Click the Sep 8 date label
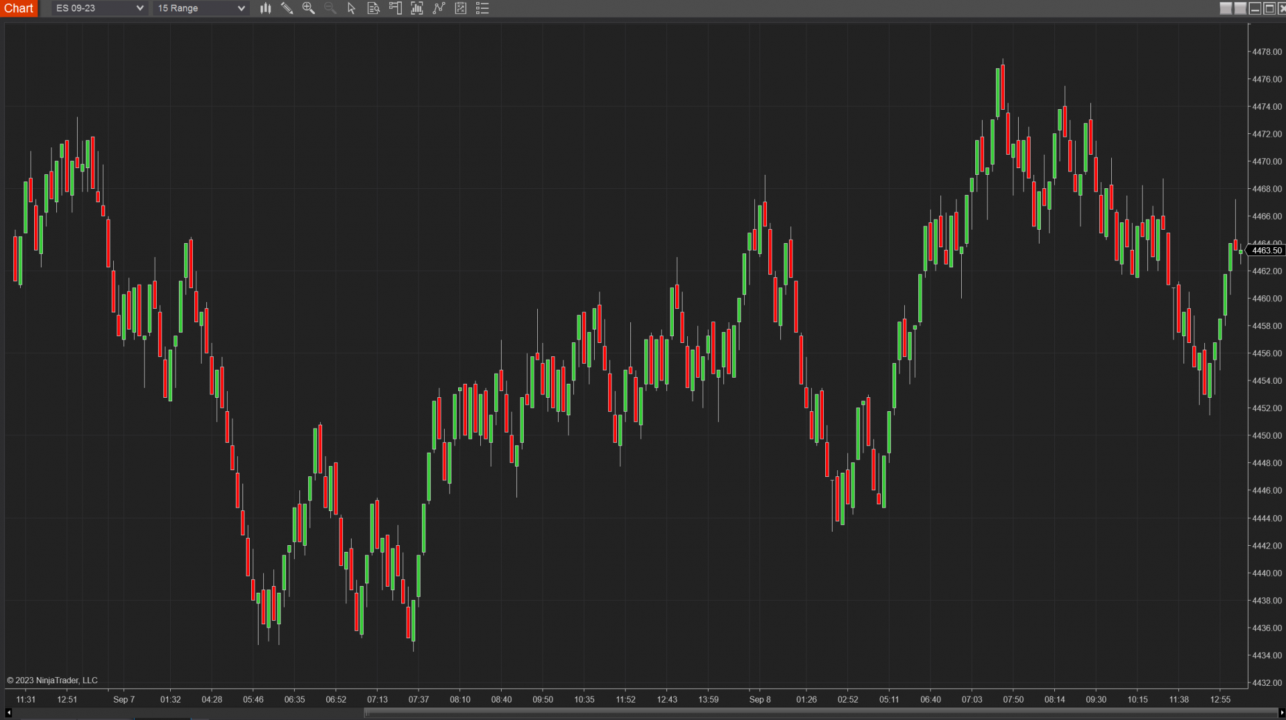This screenshot has width=1286, height=720. tap(760, 699)
